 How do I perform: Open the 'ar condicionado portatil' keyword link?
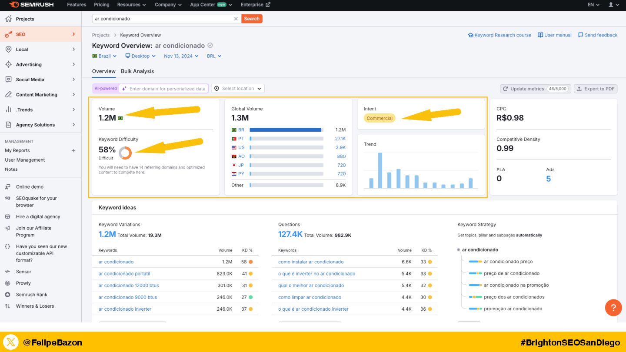click(x=124, y=274)
